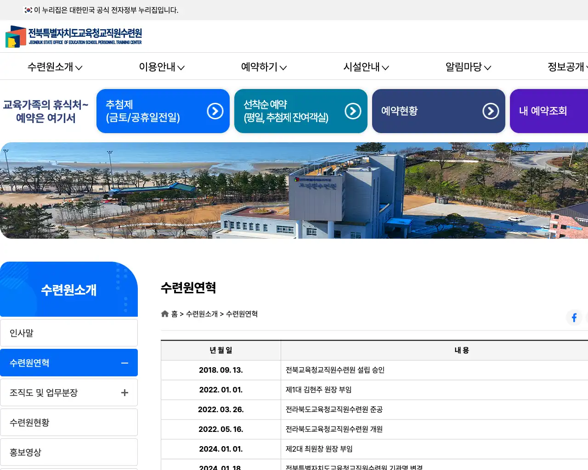Open the 이용안내 dropdown menu
Image resolution: width=588 pixels, height=470 pixels.
pos(162,67)
